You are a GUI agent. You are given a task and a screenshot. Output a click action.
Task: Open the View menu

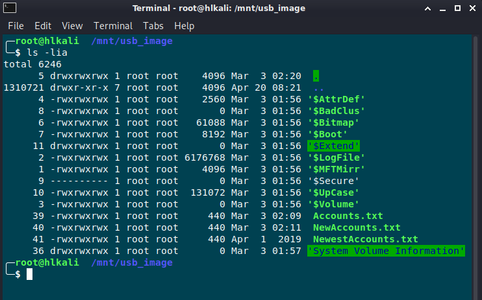tap(72, 26)
